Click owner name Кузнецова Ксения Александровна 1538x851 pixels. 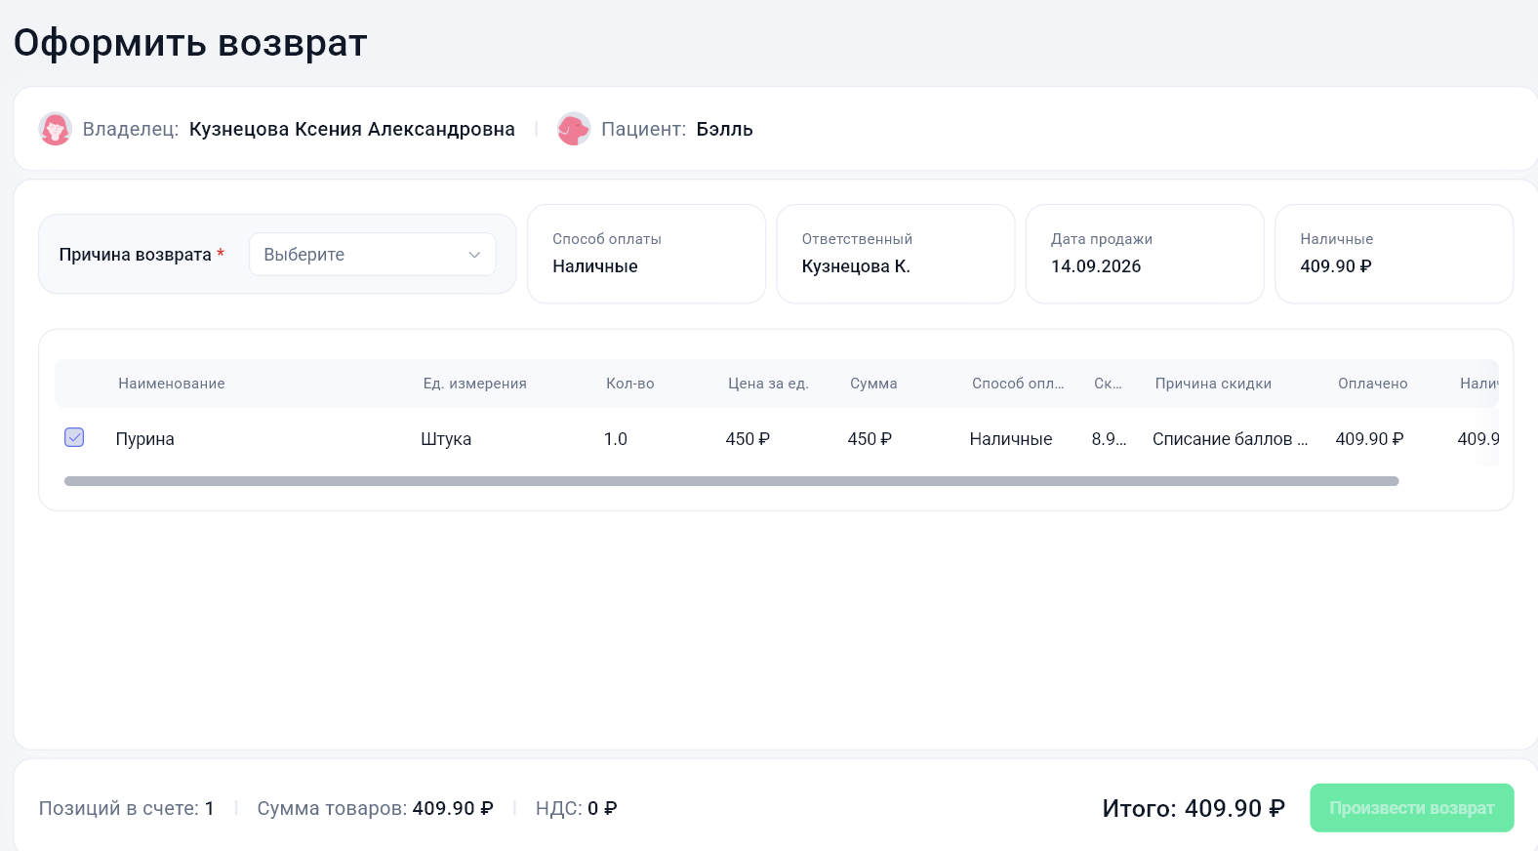(x=351, y=129)
